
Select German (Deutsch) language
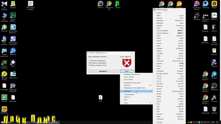(x=169, y=43)
